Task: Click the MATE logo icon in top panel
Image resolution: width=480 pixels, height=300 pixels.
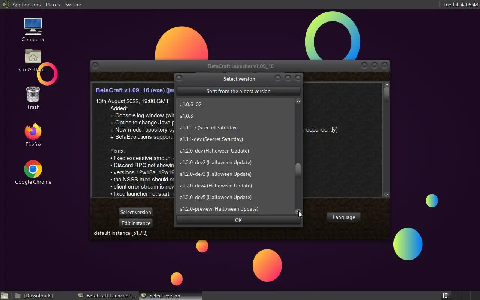Action: click(x=6, y=4)
